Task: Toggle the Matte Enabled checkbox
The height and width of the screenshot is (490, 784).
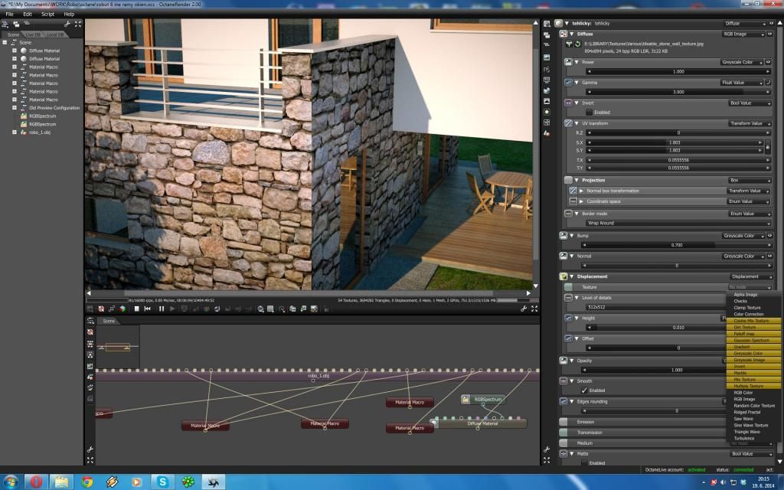Action: pos(584,463)
